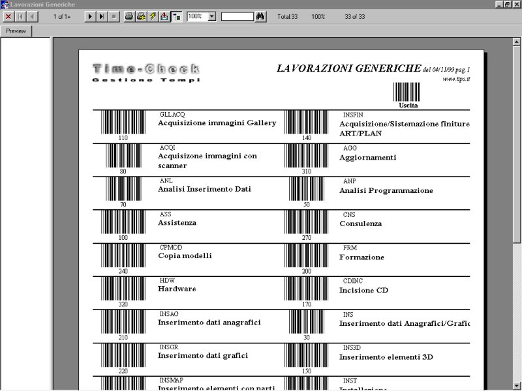Click the 'Hardware' entry
522x391 pixels.
pos(177,289)
